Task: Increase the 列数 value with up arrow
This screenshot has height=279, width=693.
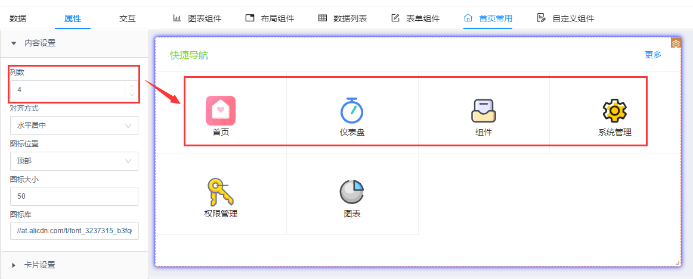Action: [131, 85]
